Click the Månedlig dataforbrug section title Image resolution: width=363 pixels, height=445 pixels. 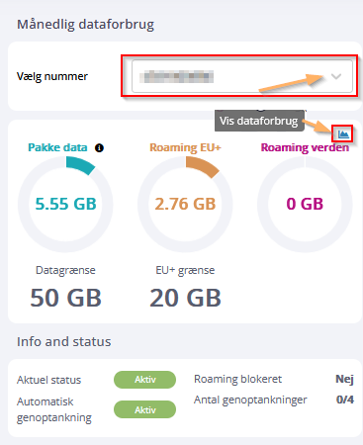coord(85,25)
